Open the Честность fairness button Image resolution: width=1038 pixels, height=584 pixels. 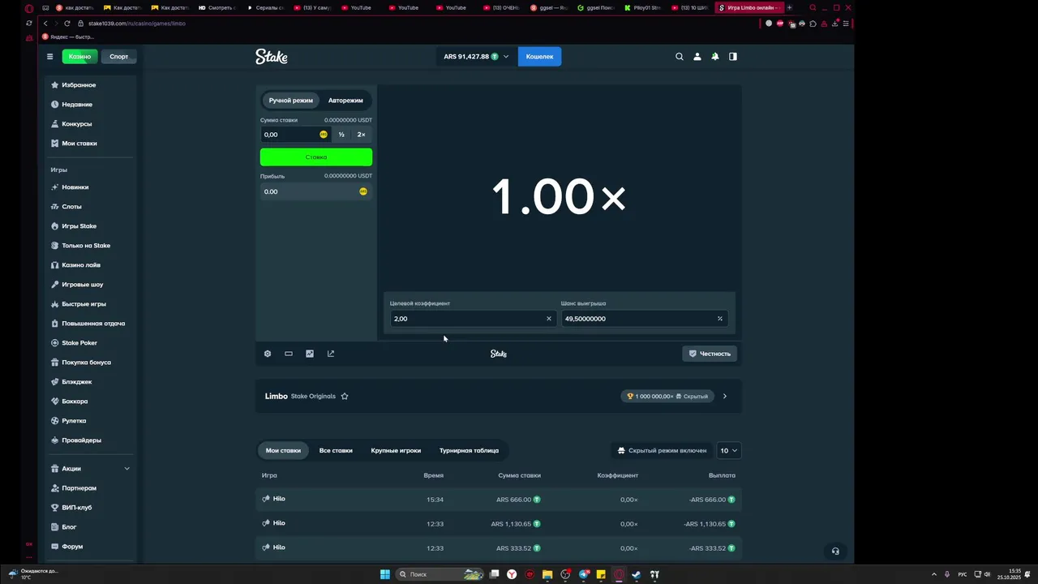[710, 354]
